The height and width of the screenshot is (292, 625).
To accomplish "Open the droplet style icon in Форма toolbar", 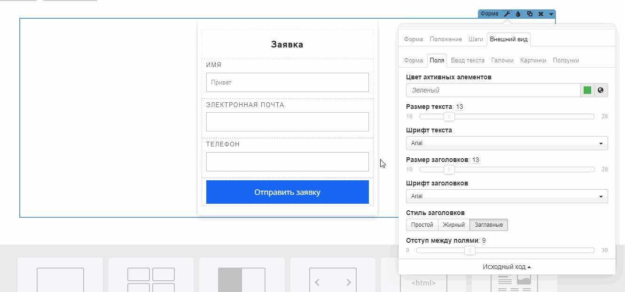I will pyautogui.click(x=518, y=14).
